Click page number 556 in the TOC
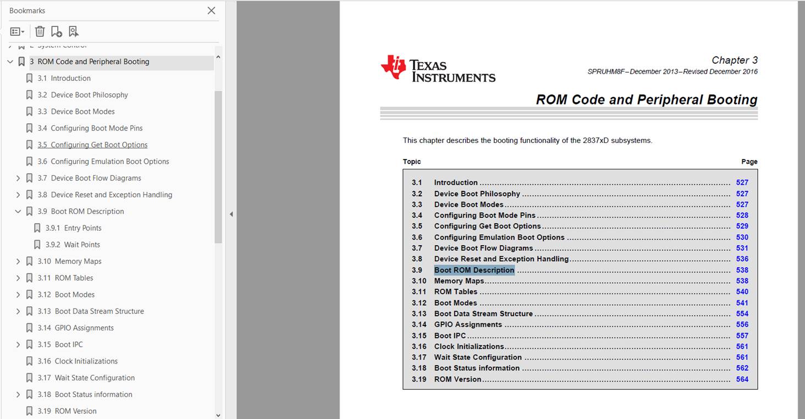805x419 pixels. tap(742, 324)
